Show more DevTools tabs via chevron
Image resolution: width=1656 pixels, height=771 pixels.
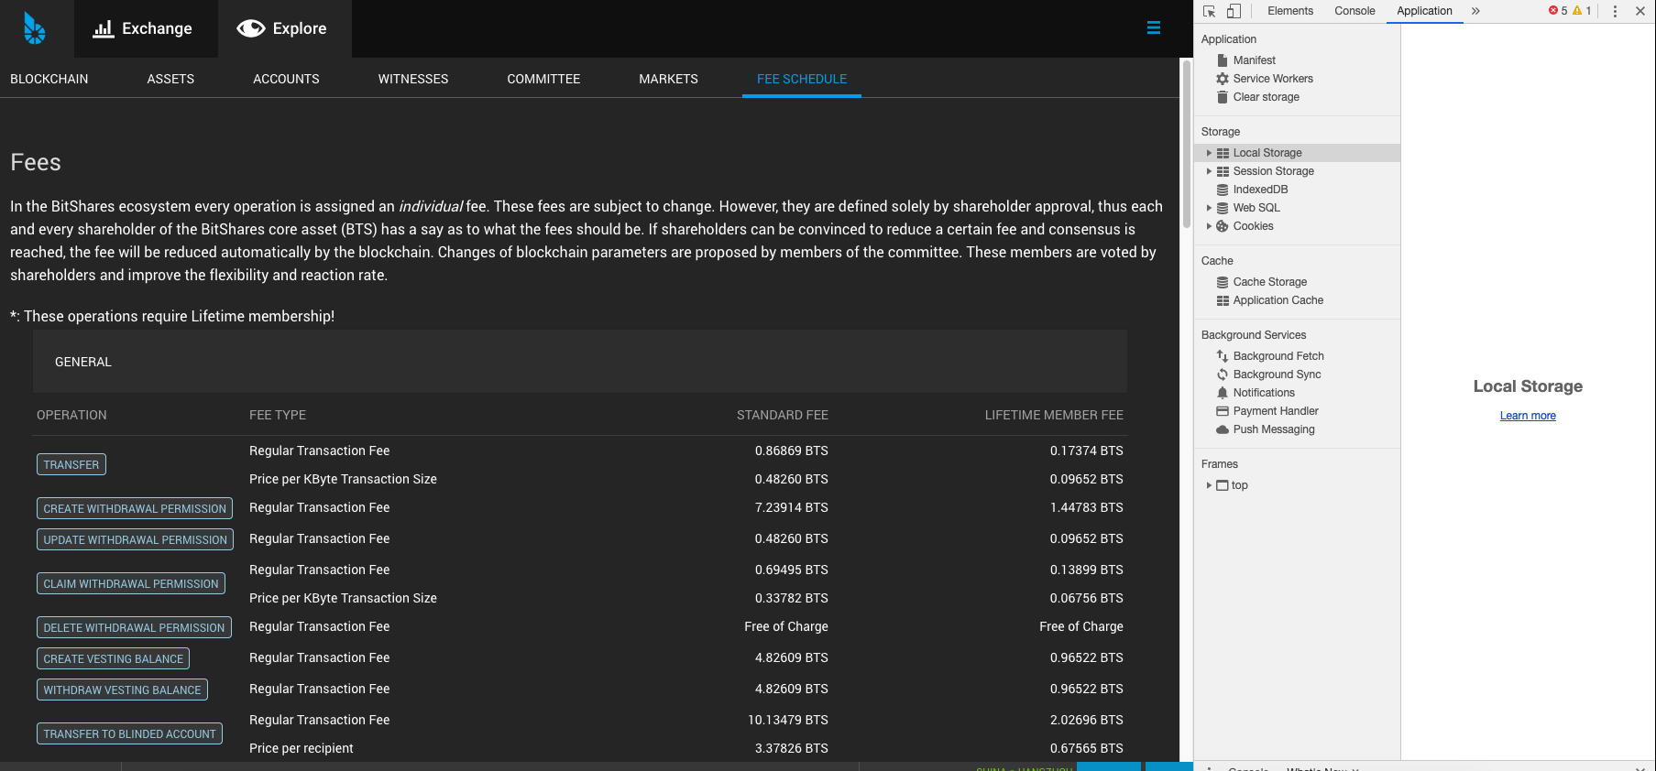pos(1475,11)
